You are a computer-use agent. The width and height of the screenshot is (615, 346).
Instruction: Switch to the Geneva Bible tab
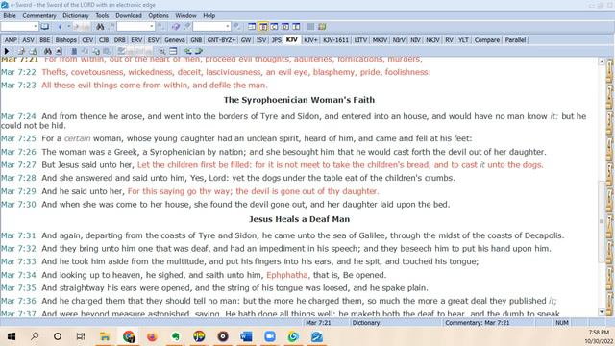point(175,40)
